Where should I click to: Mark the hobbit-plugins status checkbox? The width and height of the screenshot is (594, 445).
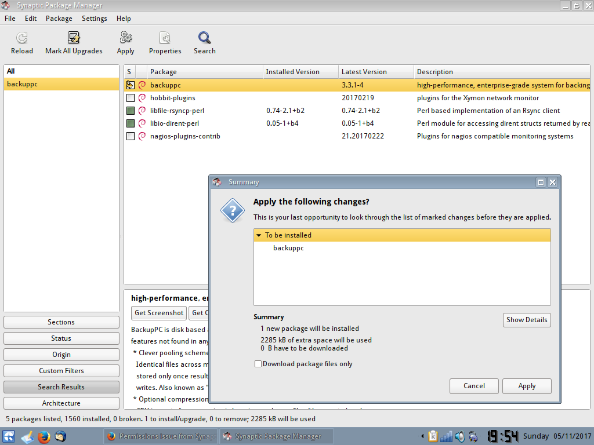coord(131,98)
